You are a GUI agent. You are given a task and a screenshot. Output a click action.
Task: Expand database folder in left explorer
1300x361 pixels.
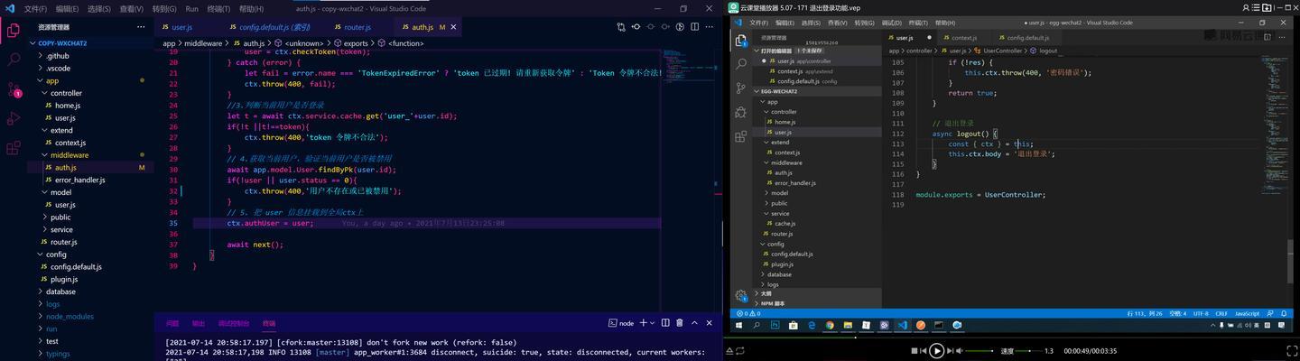89,292
